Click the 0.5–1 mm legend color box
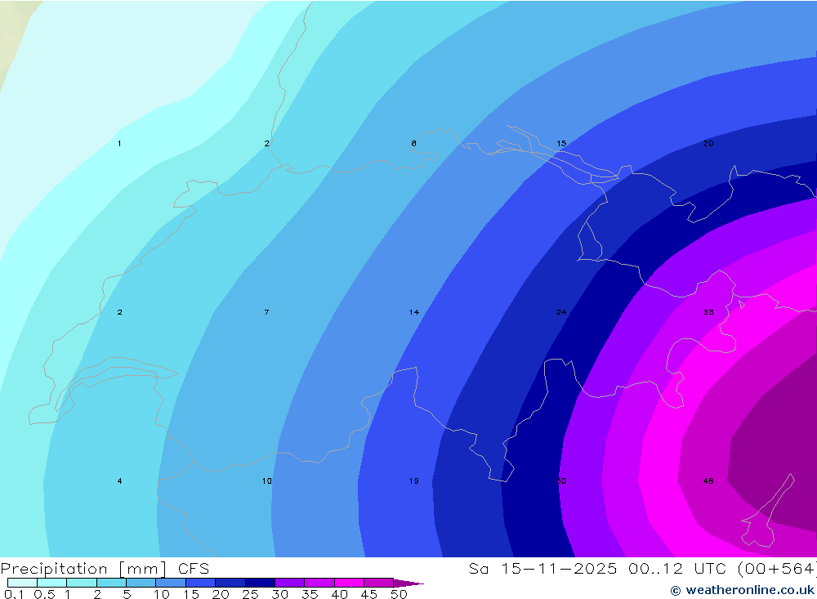Image resolution: width=817 pixels, height=599 pixels. 51,583
